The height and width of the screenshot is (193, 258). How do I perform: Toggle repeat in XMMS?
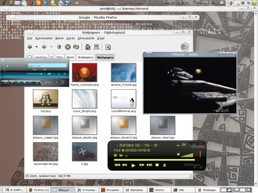coord(56,82)
